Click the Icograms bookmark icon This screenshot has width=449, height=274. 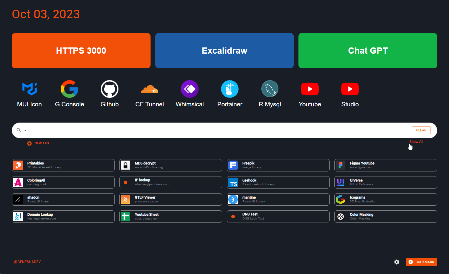(x=341, y=199)
